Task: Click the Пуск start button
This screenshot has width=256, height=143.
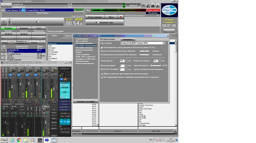Action: coord(4,140)
